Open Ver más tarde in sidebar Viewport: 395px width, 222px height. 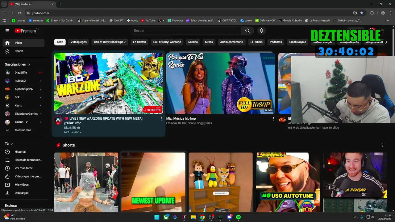tap(23, 168)
